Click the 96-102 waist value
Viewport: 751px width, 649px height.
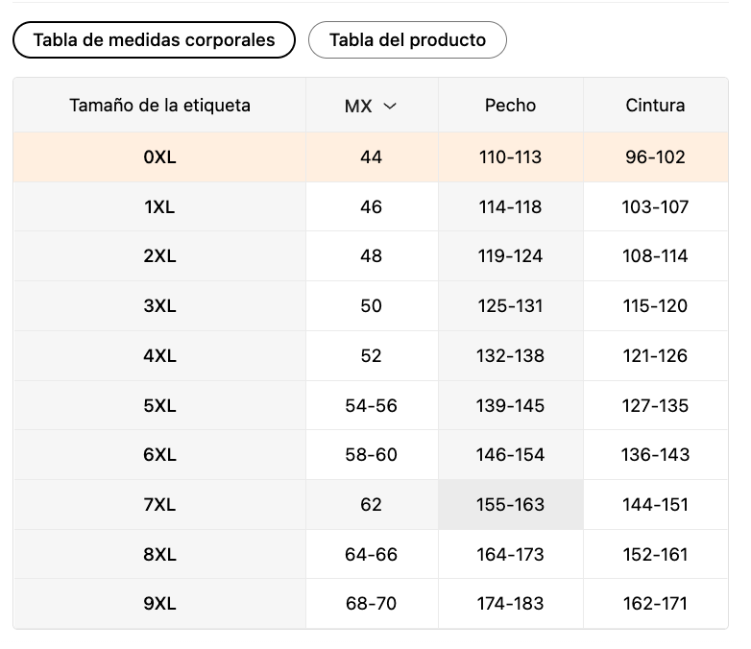point(655,157)
